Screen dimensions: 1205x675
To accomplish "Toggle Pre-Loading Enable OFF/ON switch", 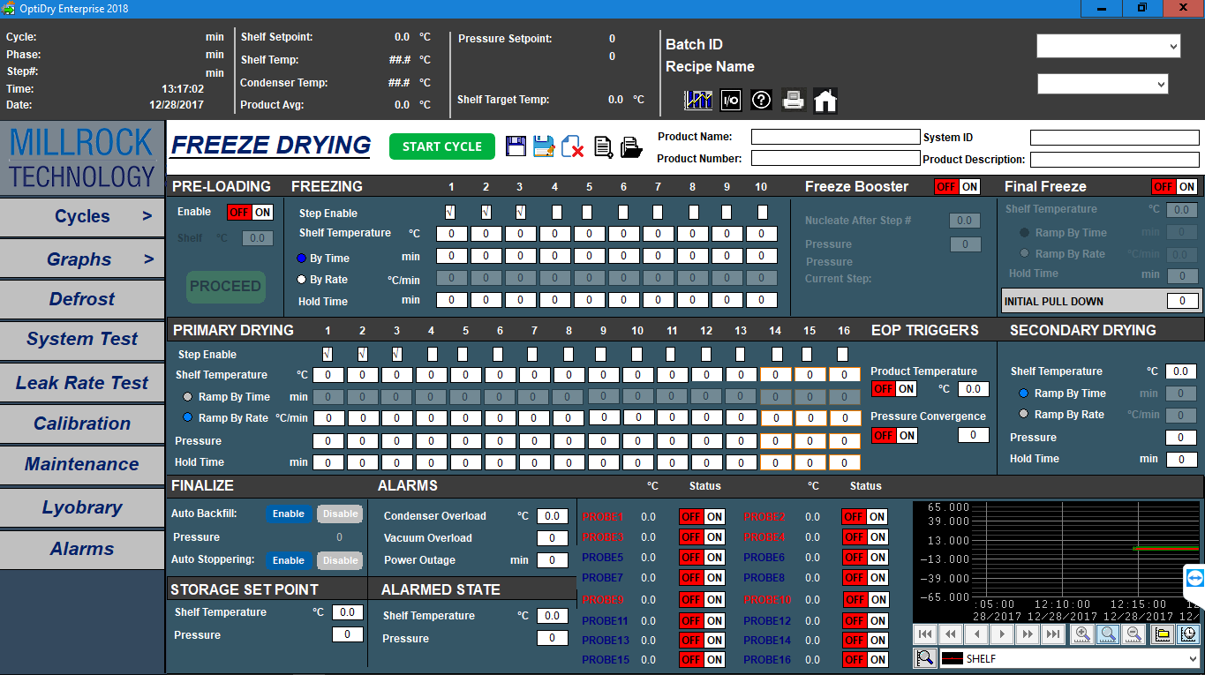I will coord(251,213).
